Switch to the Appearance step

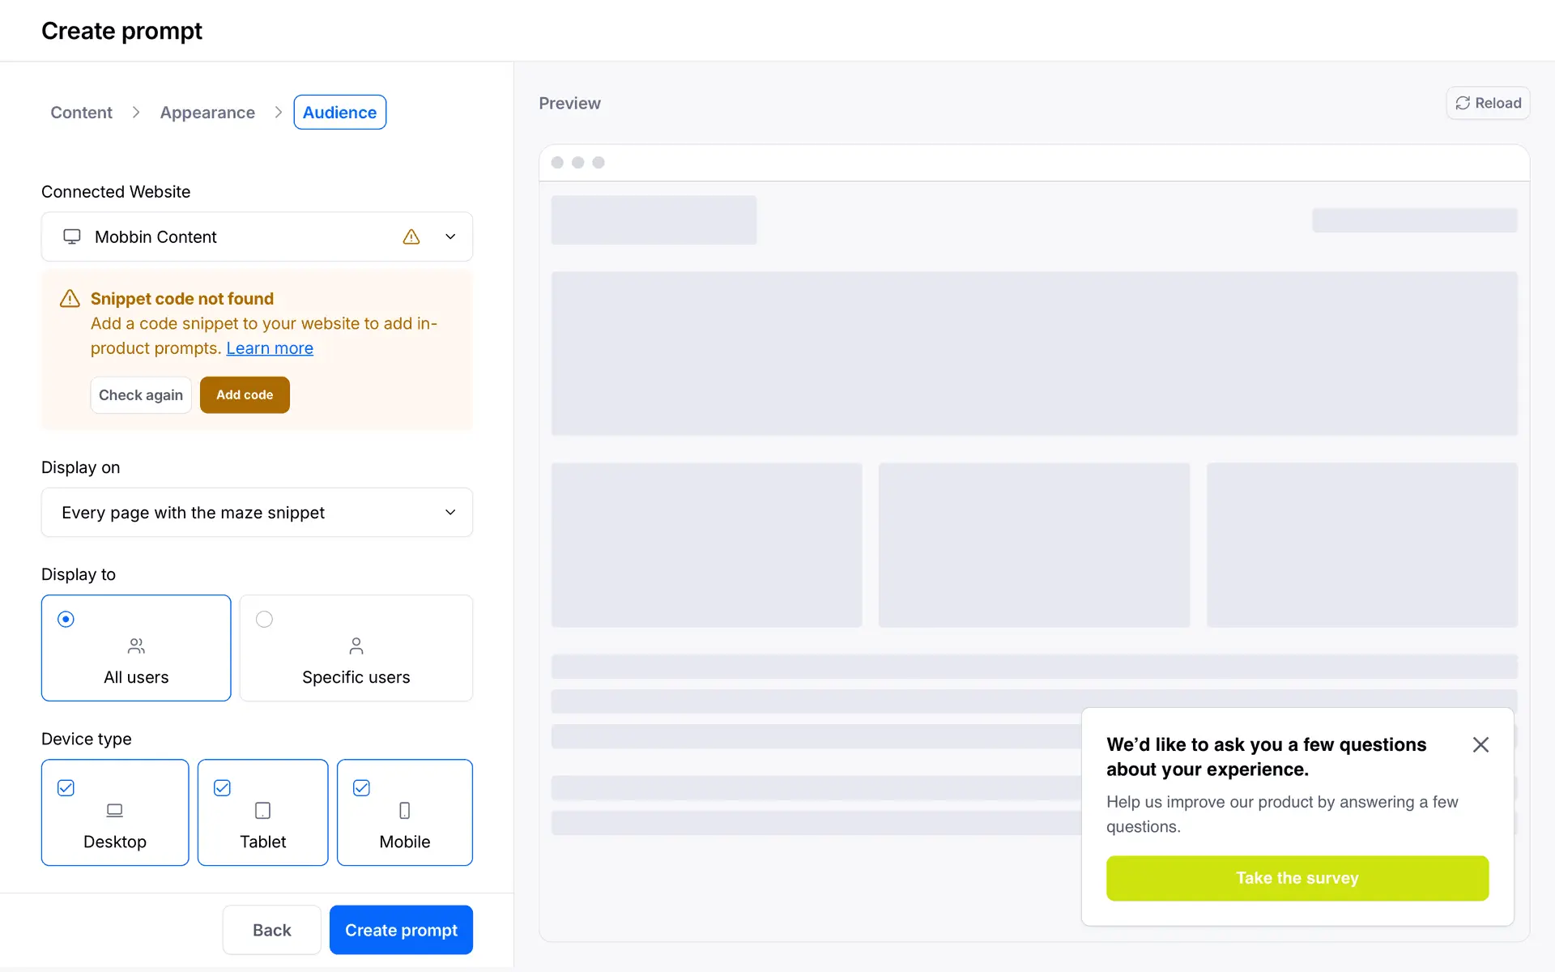(207, 113)
